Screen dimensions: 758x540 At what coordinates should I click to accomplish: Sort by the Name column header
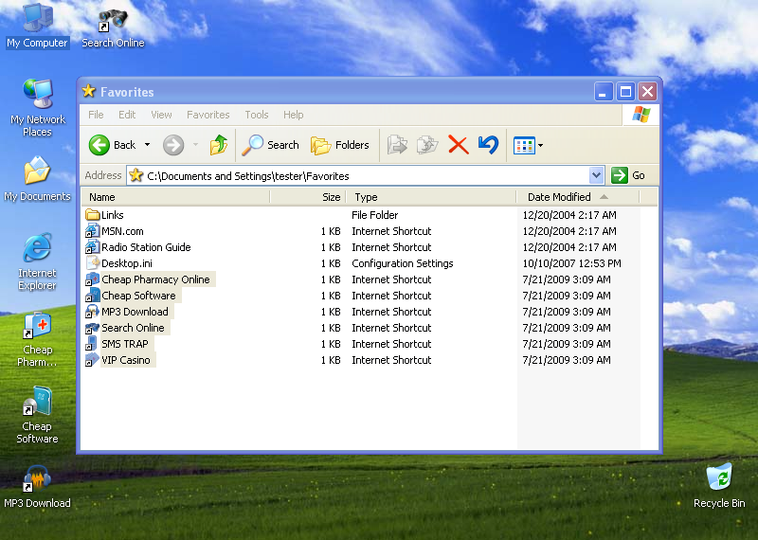pyautogui.click(x=175, y=197)
